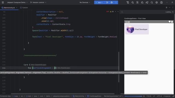Click the error count indicator
This screenshot has width=175, height=98.
(108, 11)
